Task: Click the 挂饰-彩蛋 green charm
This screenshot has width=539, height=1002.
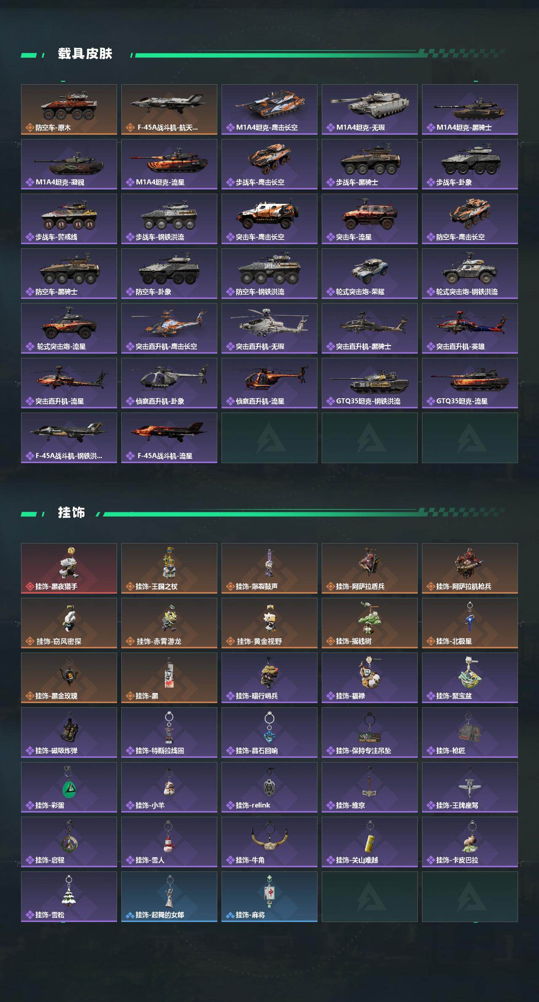Action: coord(69,787)
